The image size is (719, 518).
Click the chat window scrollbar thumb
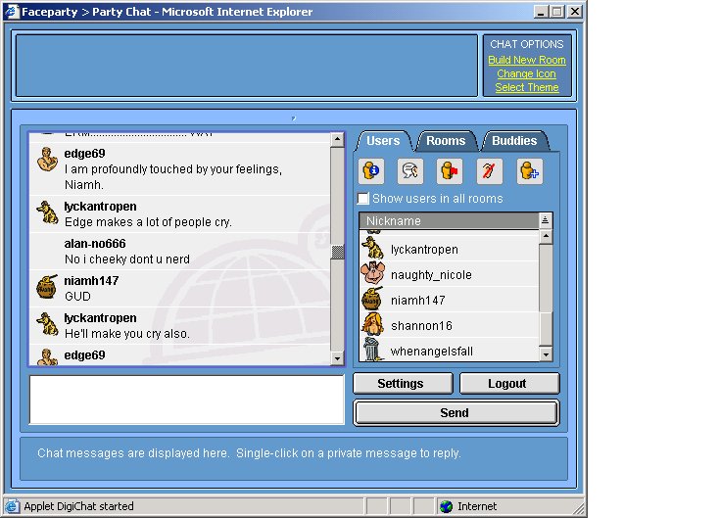pyautogui.click(x=338, y=252)
